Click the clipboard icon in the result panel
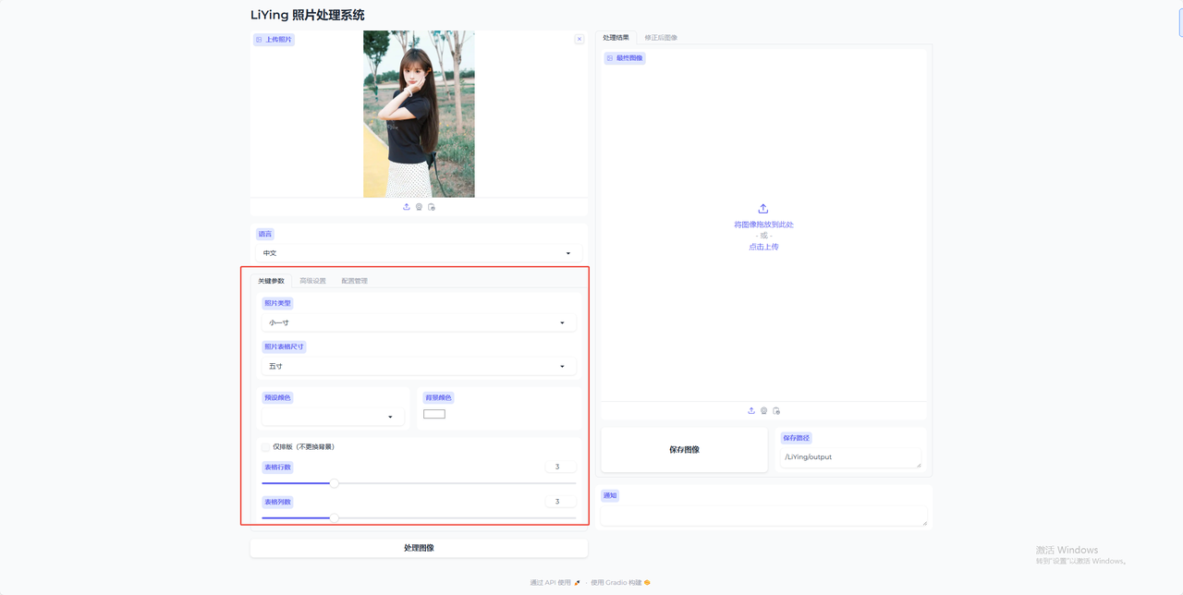Screen dimensions: 1183x595 776,410
